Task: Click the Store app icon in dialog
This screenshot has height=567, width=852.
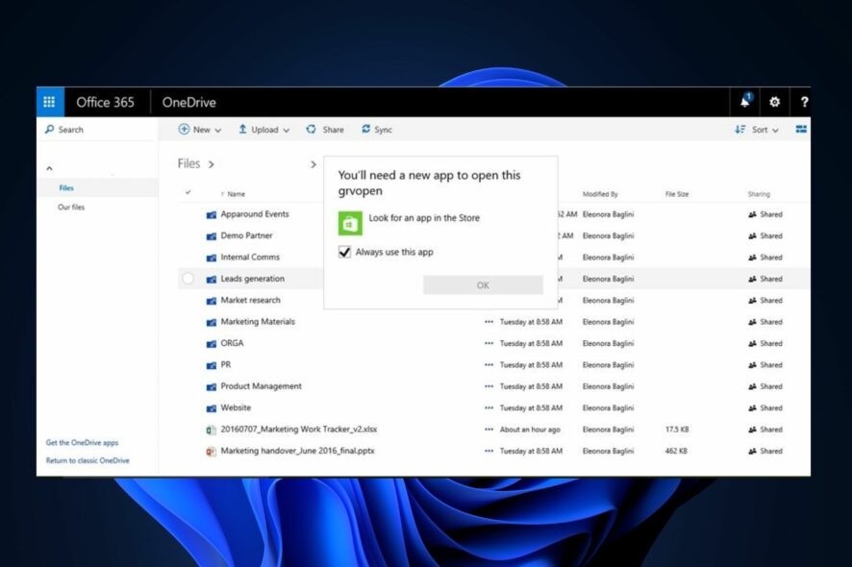Action: pos(350,223)
